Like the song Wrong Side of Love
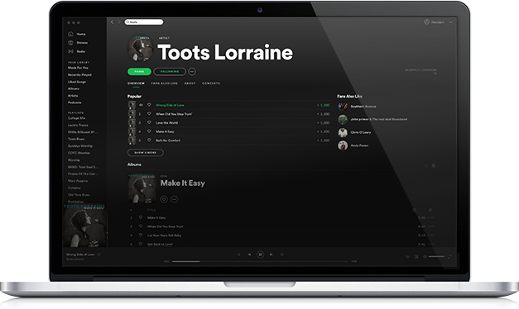The image size is (519, 309). (x=149, y=105)
